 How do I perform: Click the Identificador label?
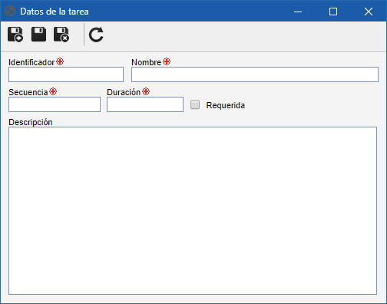[31, 62]
